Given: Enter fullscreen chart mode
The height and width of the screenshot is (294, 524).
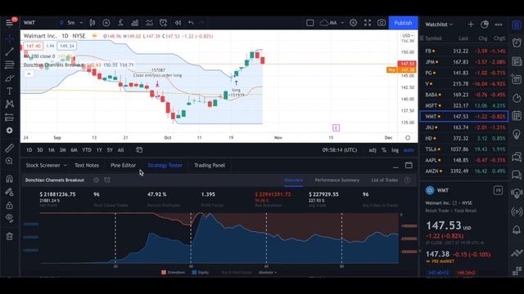Looking at the screenshot, I should 368,23.
